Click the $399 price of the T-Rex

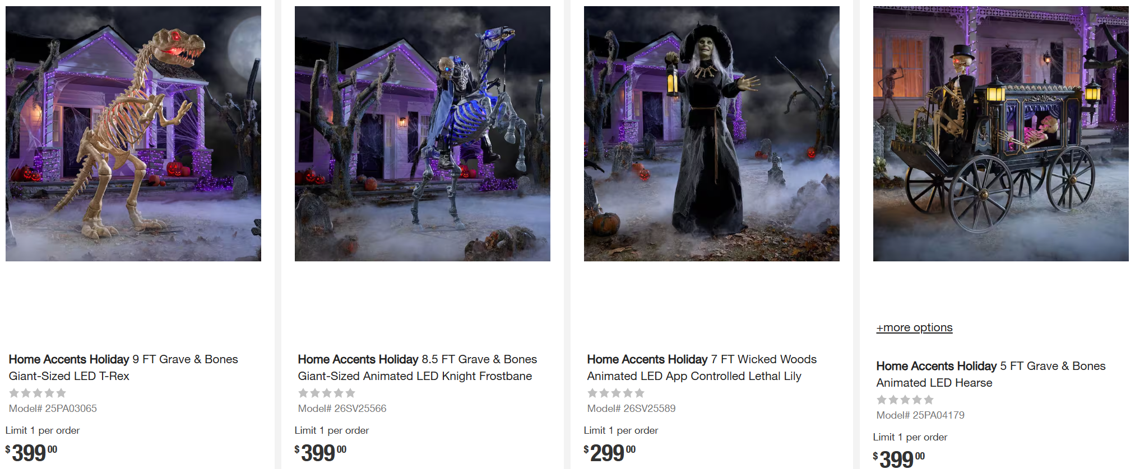pyautogui.click(x=31, y=453)
